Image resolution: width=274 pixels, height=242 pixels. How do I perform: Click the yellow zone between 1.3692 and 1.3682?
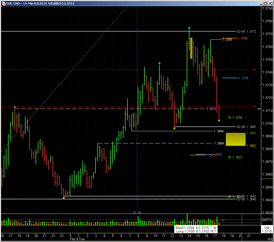tap(235, 139)
